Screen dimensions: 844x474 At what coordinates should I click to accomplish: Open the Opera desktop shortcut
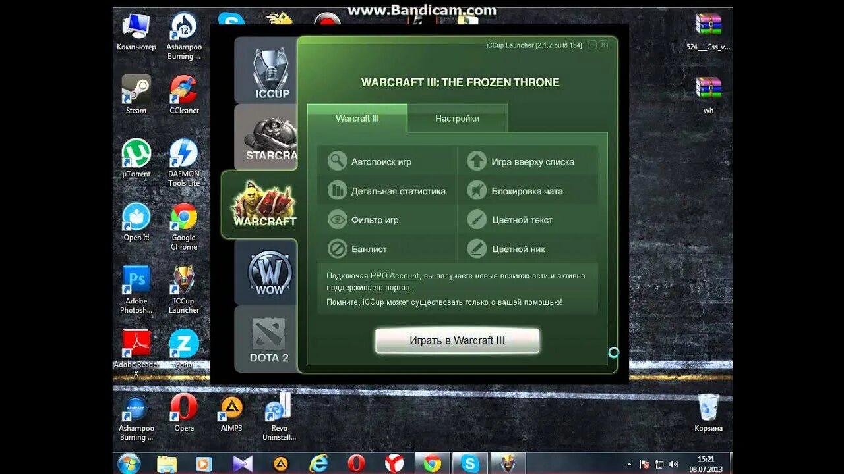(184, 413)
